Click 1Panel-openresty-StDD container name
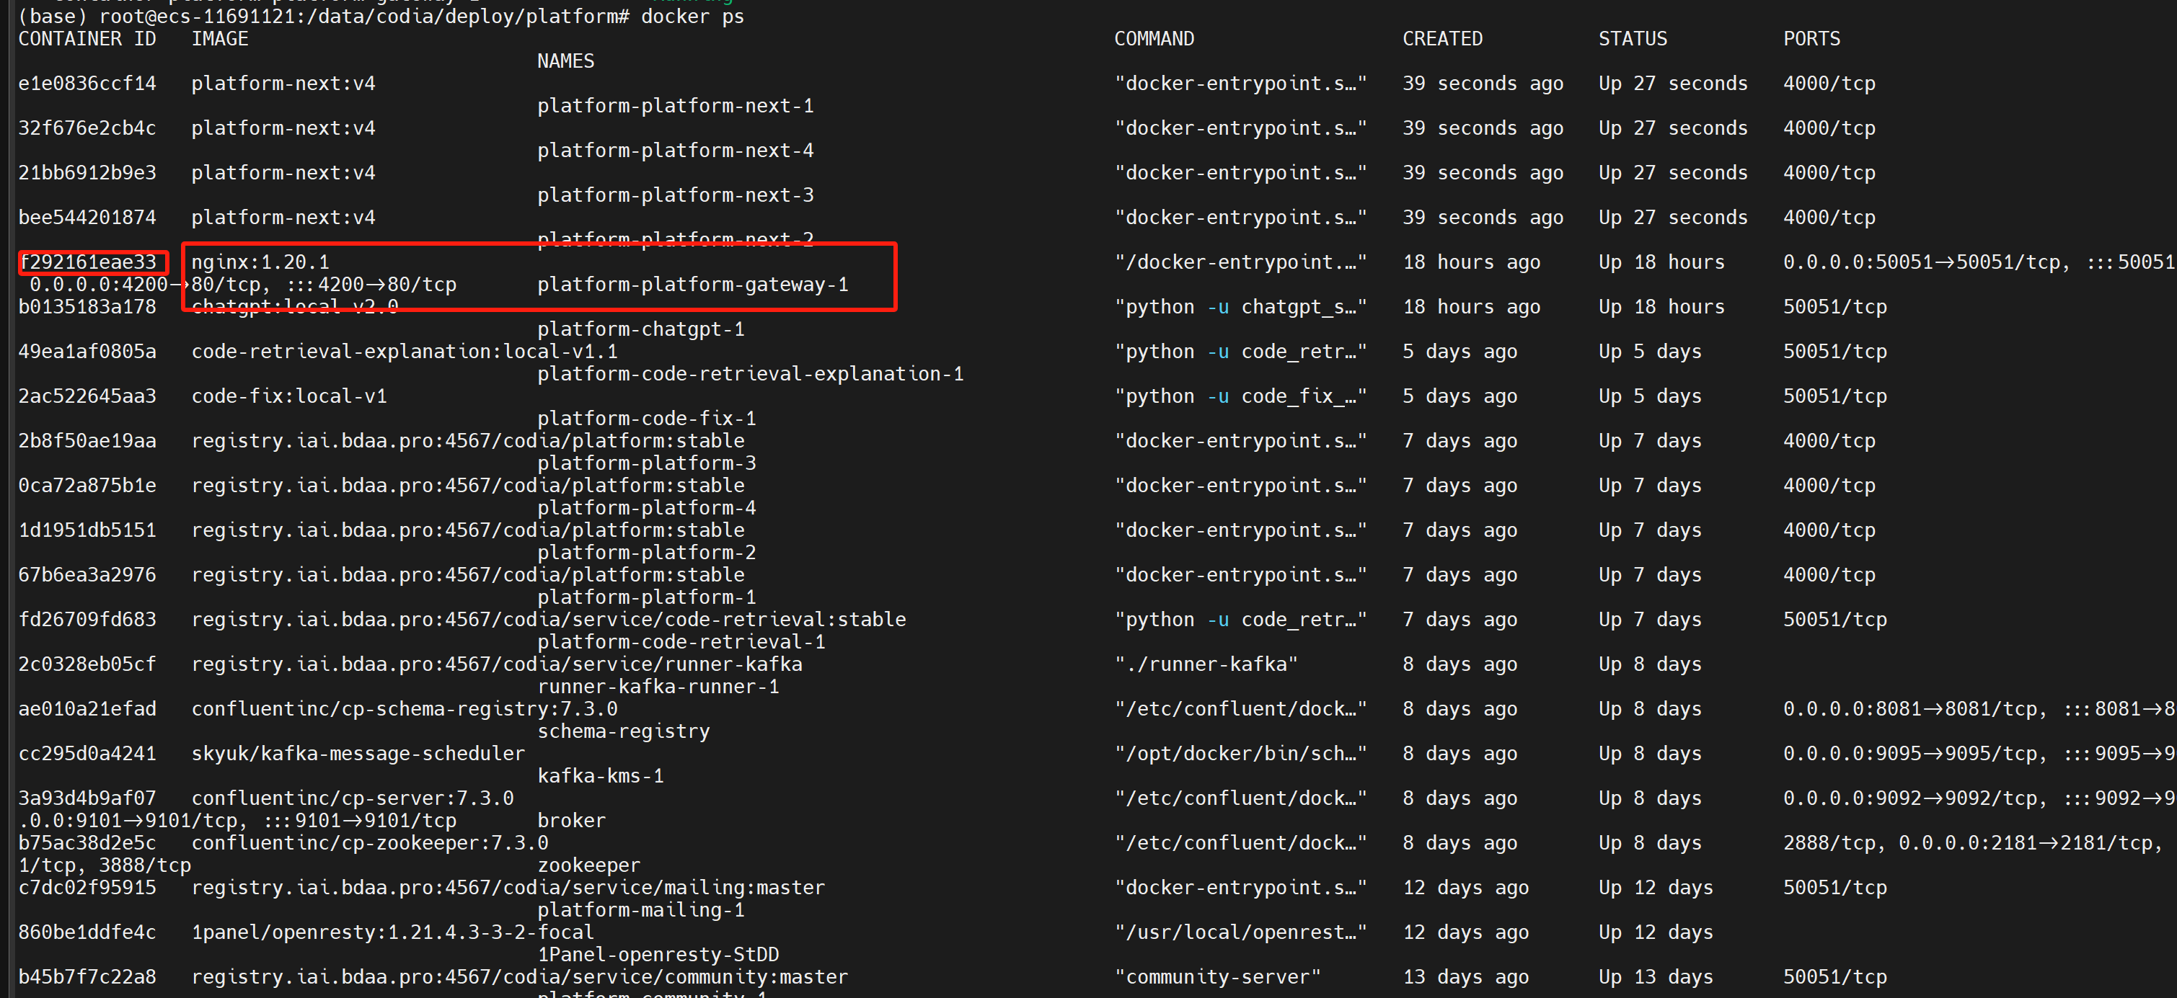The width and height of the screenshot is (2177, 998). (658, 954)
